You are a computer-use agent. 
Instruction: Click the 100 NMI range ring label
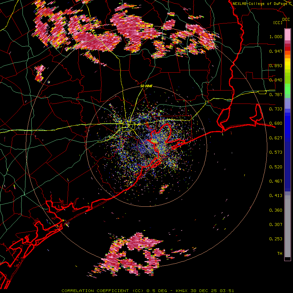point(146,26)
